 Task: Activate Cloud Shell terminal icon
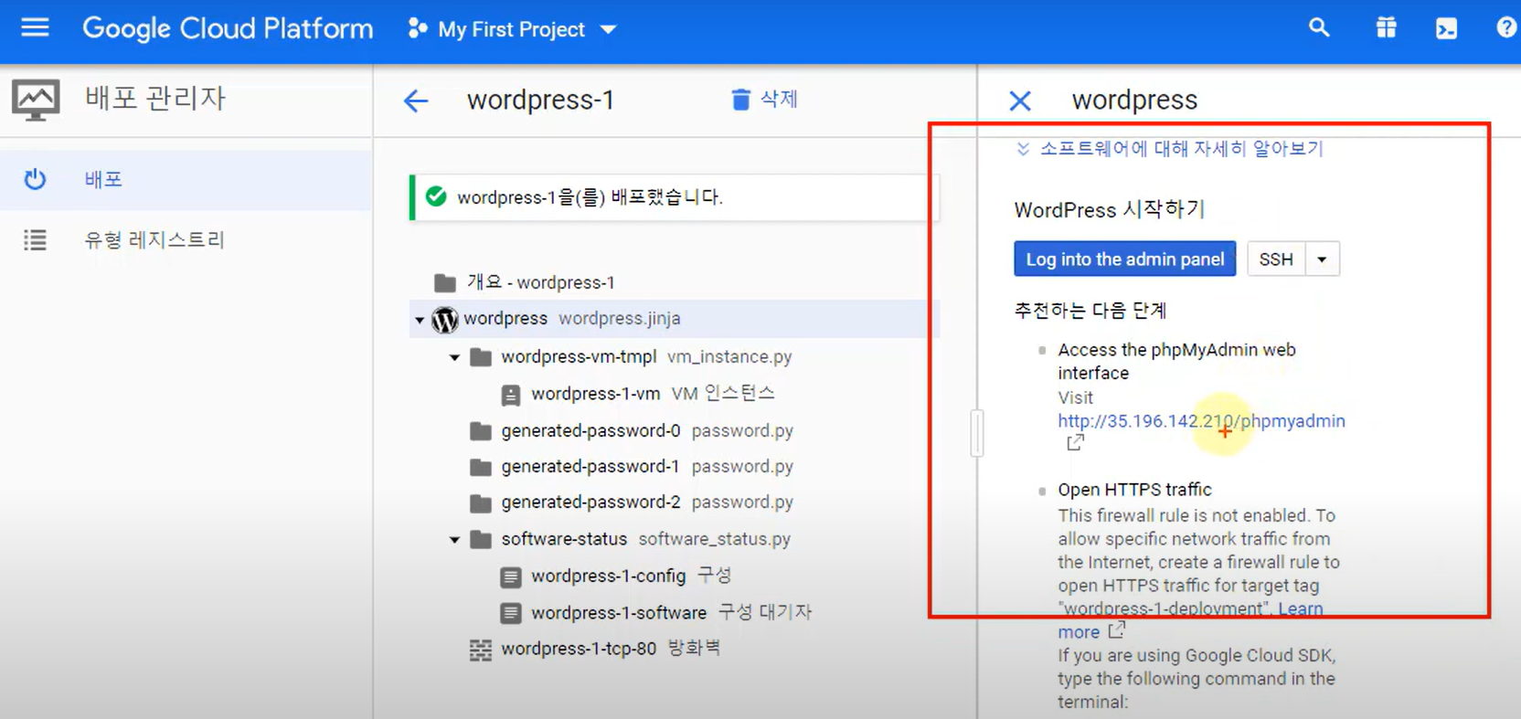click(x=1446, y=28)
